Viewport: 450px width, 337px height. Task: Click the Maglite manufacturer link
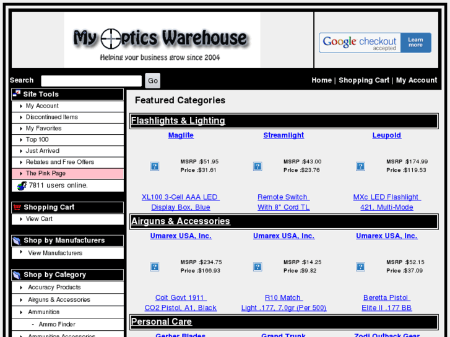pyautogui.click(x=181, y=135)
